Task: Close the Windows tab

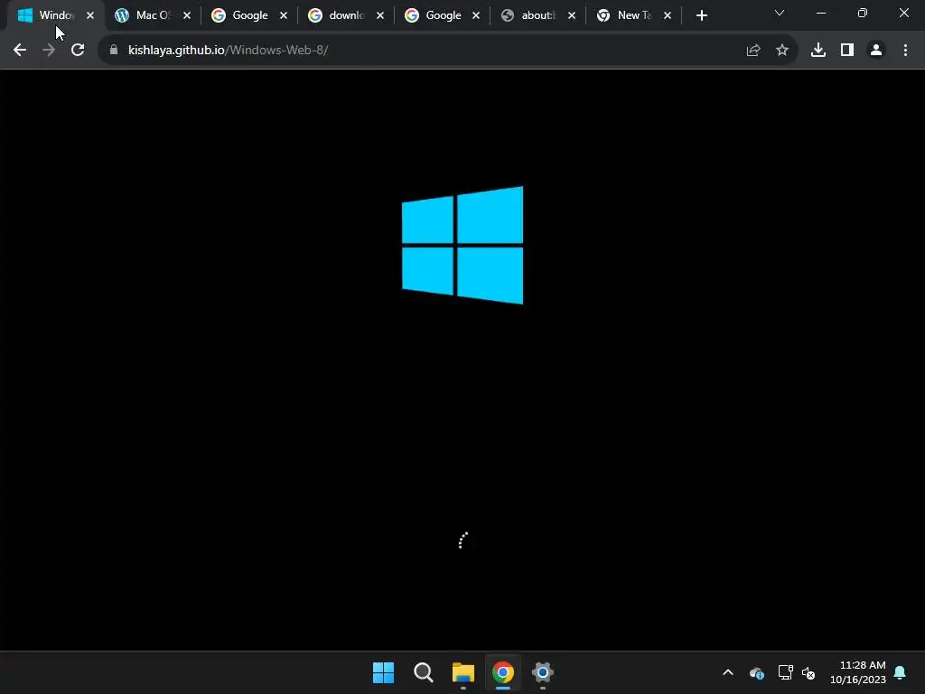Action: (90, 16)
